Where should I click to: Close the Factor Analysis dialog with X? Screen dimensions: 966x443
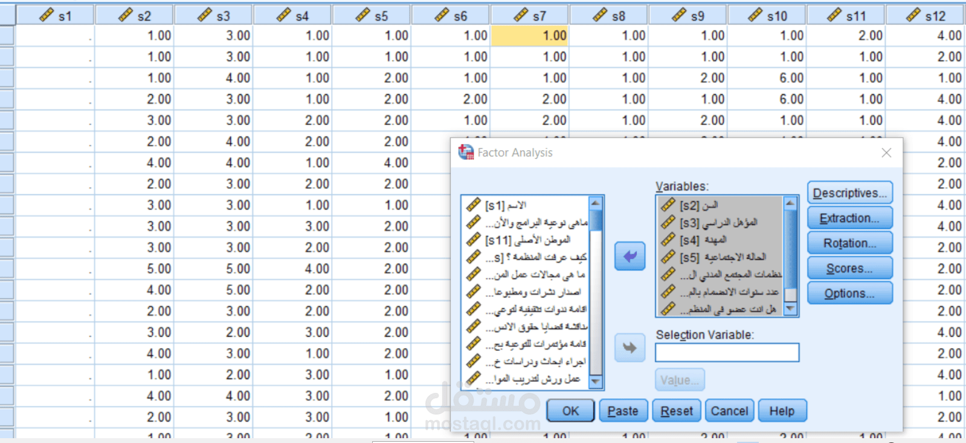[886, 153]
